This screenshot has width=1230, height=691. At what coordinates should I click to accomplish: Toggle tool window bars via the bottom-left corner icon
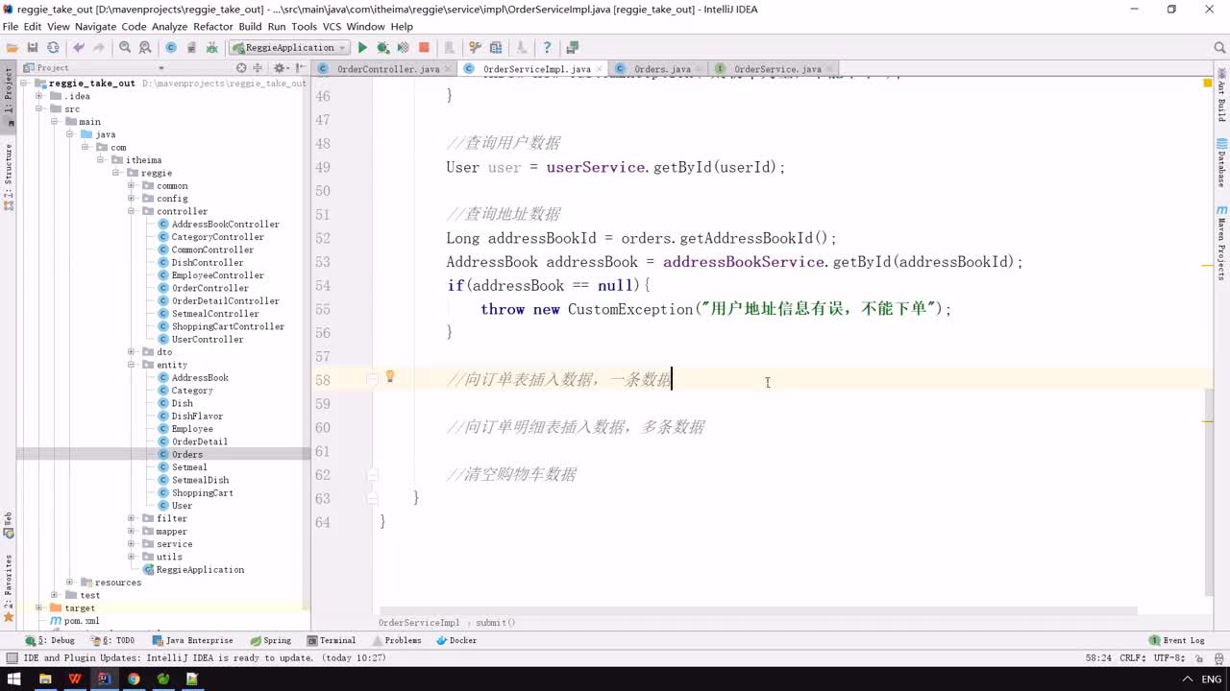(x=11, y=657)
